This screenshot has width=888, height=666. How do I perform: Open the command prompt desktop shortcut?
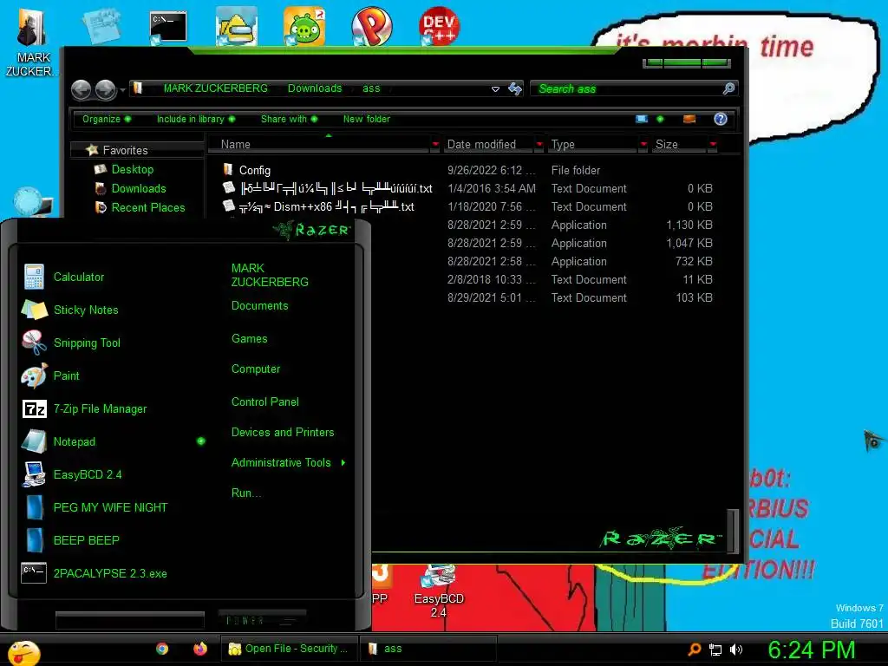click(x=168, y=27)
